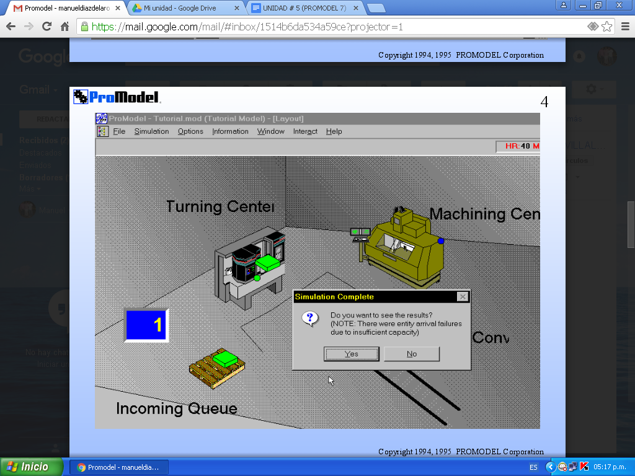This screenshot has width=635, height=476.
Task: Click the ProModel gear logo
Action: point(80,97)
